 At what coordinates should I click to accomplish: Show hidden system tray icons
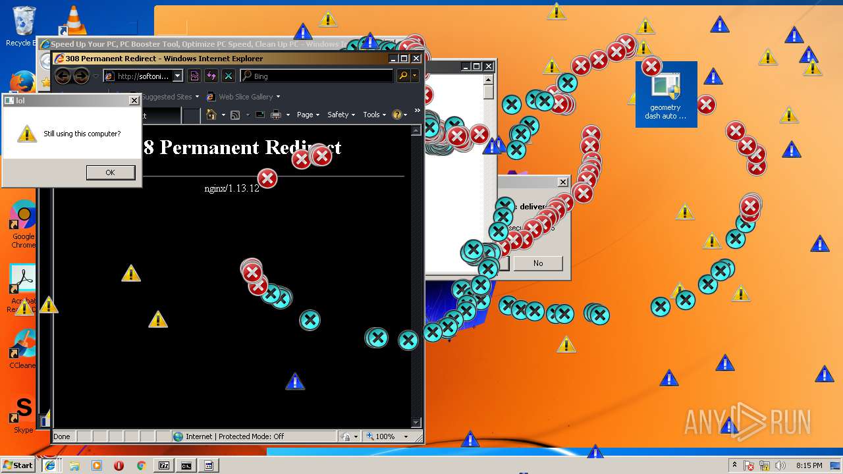pyautogui.click(x=734, y=465)
